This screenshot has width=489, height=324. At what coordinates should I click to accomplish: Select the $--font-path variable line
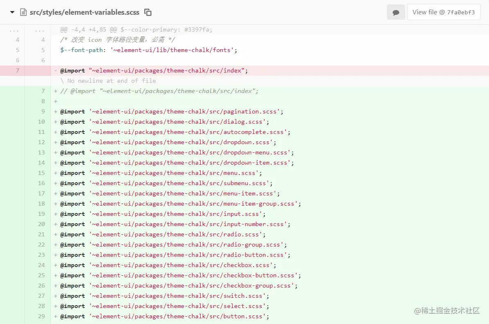pos(149,50)
